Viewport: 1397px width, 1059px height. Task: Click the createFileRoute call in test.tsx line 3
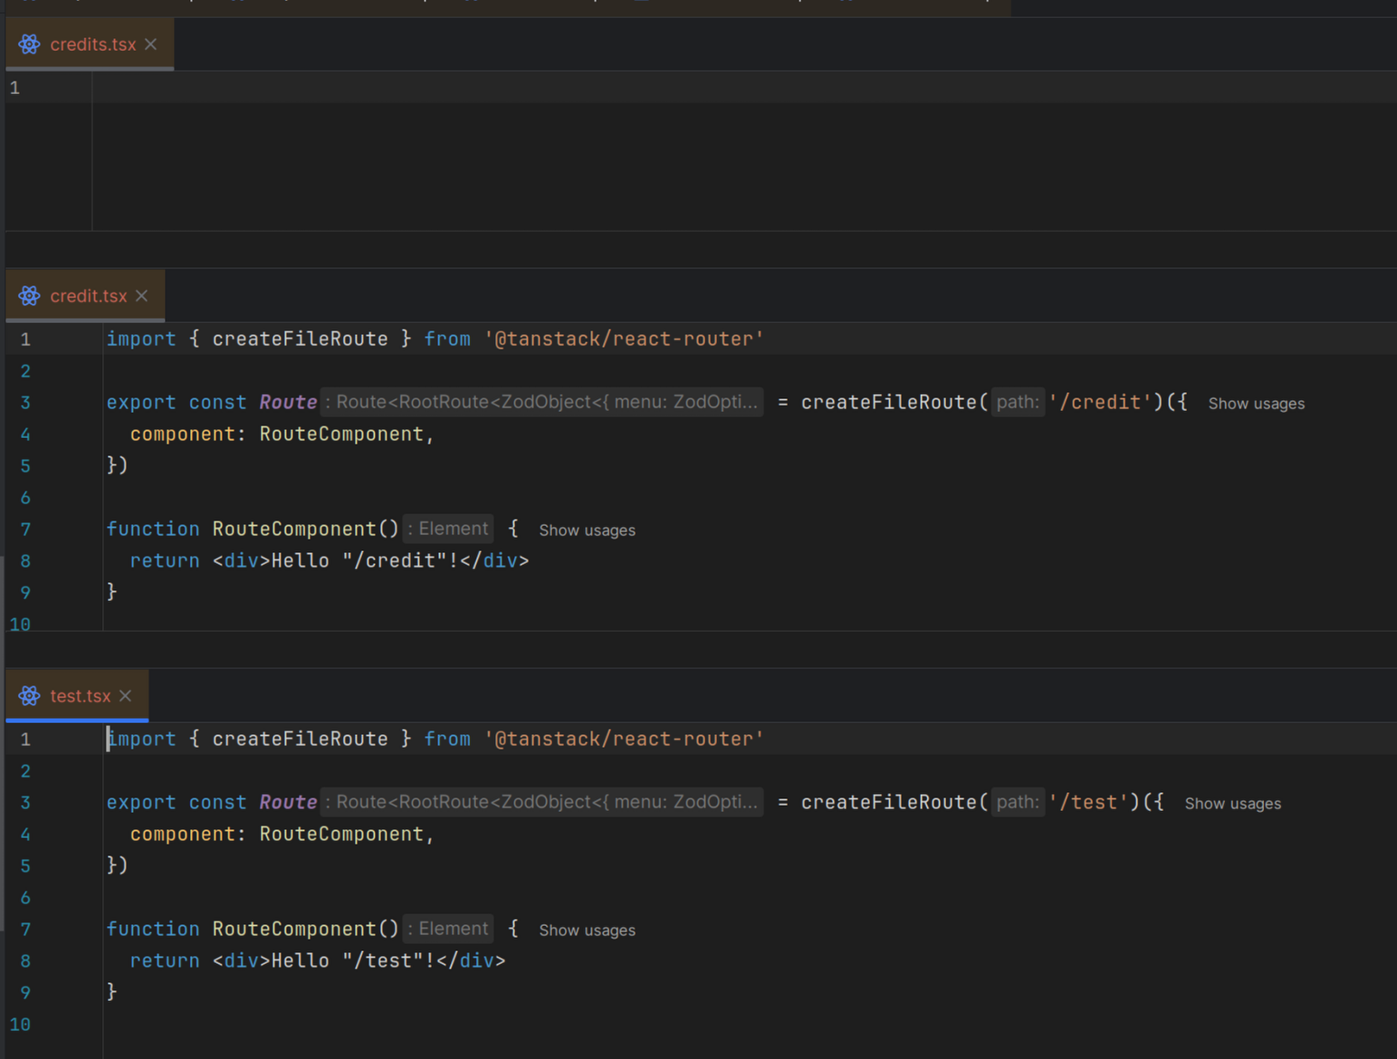click(x=889, y=802)
